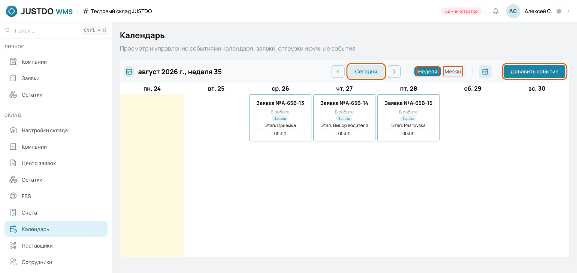Click the calendar icon of the Календарь sidebar item
Viewport: 577px width, 273px height.
tap(13, 229)
